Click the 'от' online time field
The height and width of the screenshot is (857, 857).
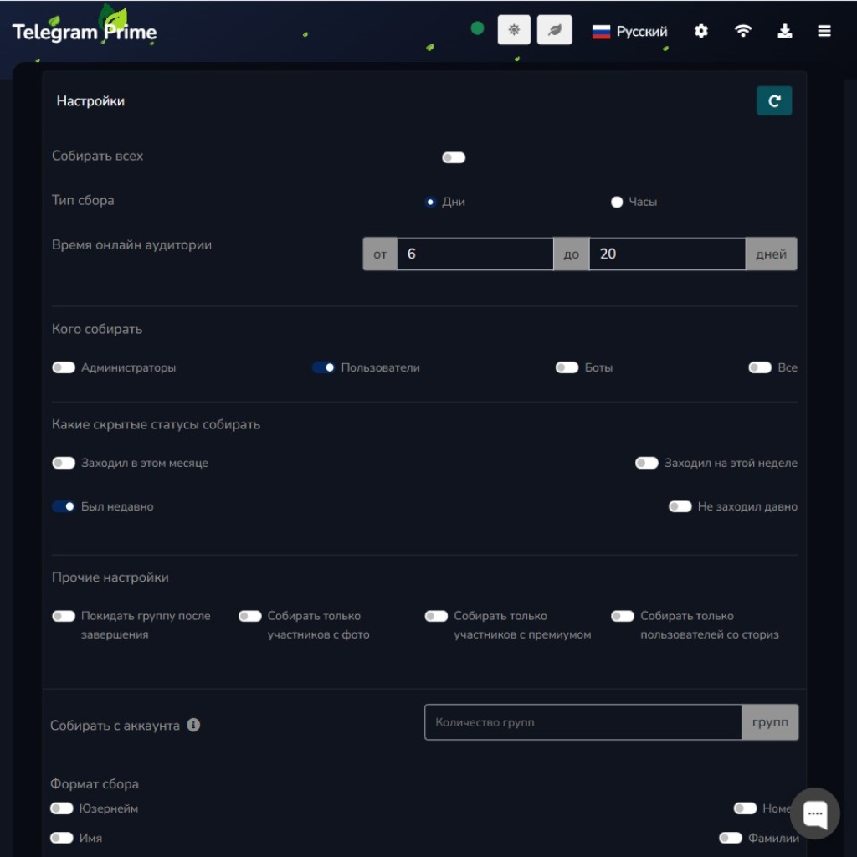(475, 254)
